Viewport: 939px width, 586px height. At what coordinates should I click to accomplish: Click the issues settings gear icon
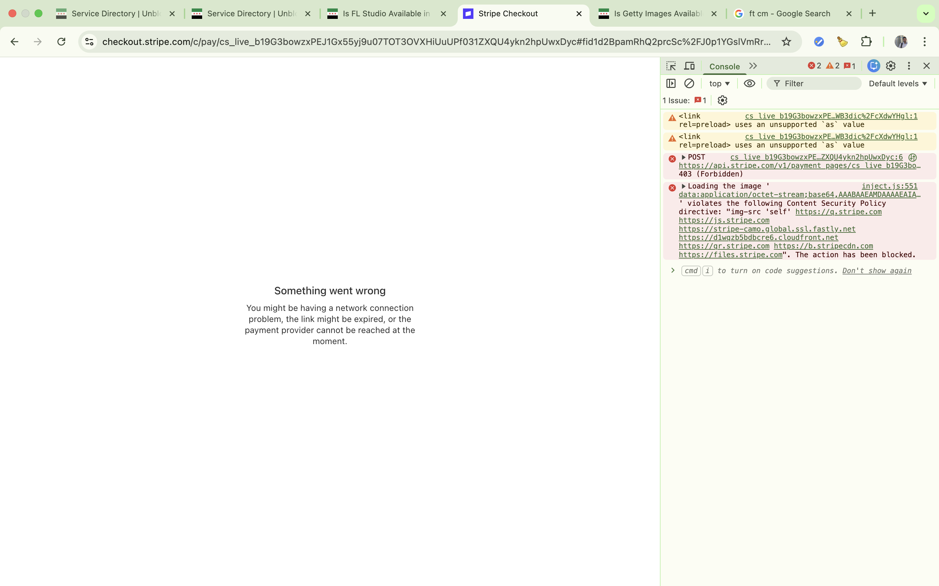click(722, 100)
